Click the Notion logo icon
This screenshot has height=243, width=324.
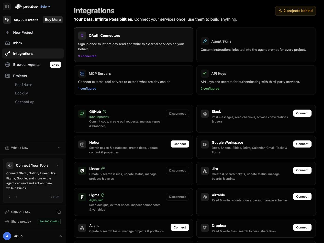click(82, 144)
